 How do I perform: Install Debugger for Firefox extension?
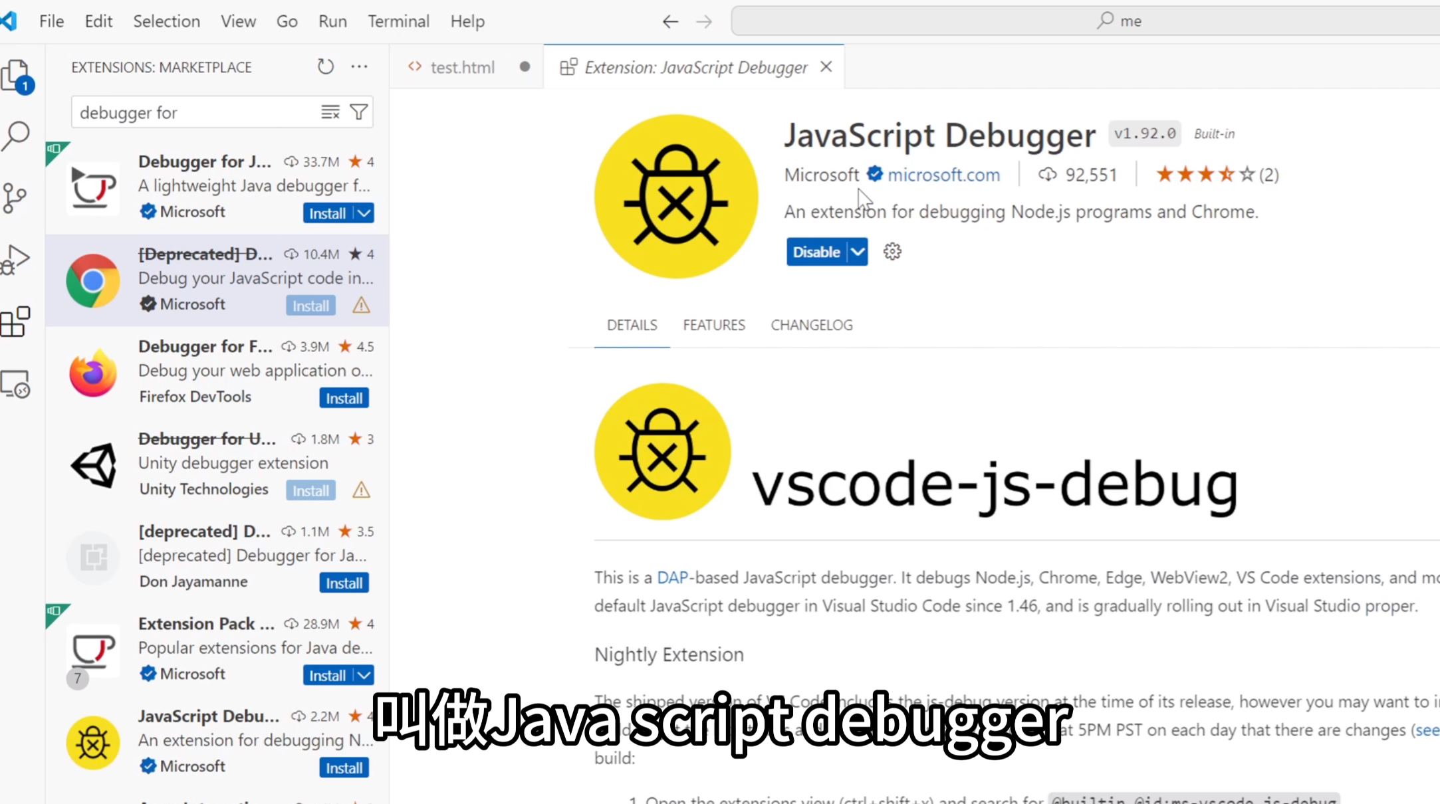(x=344, y=398)
